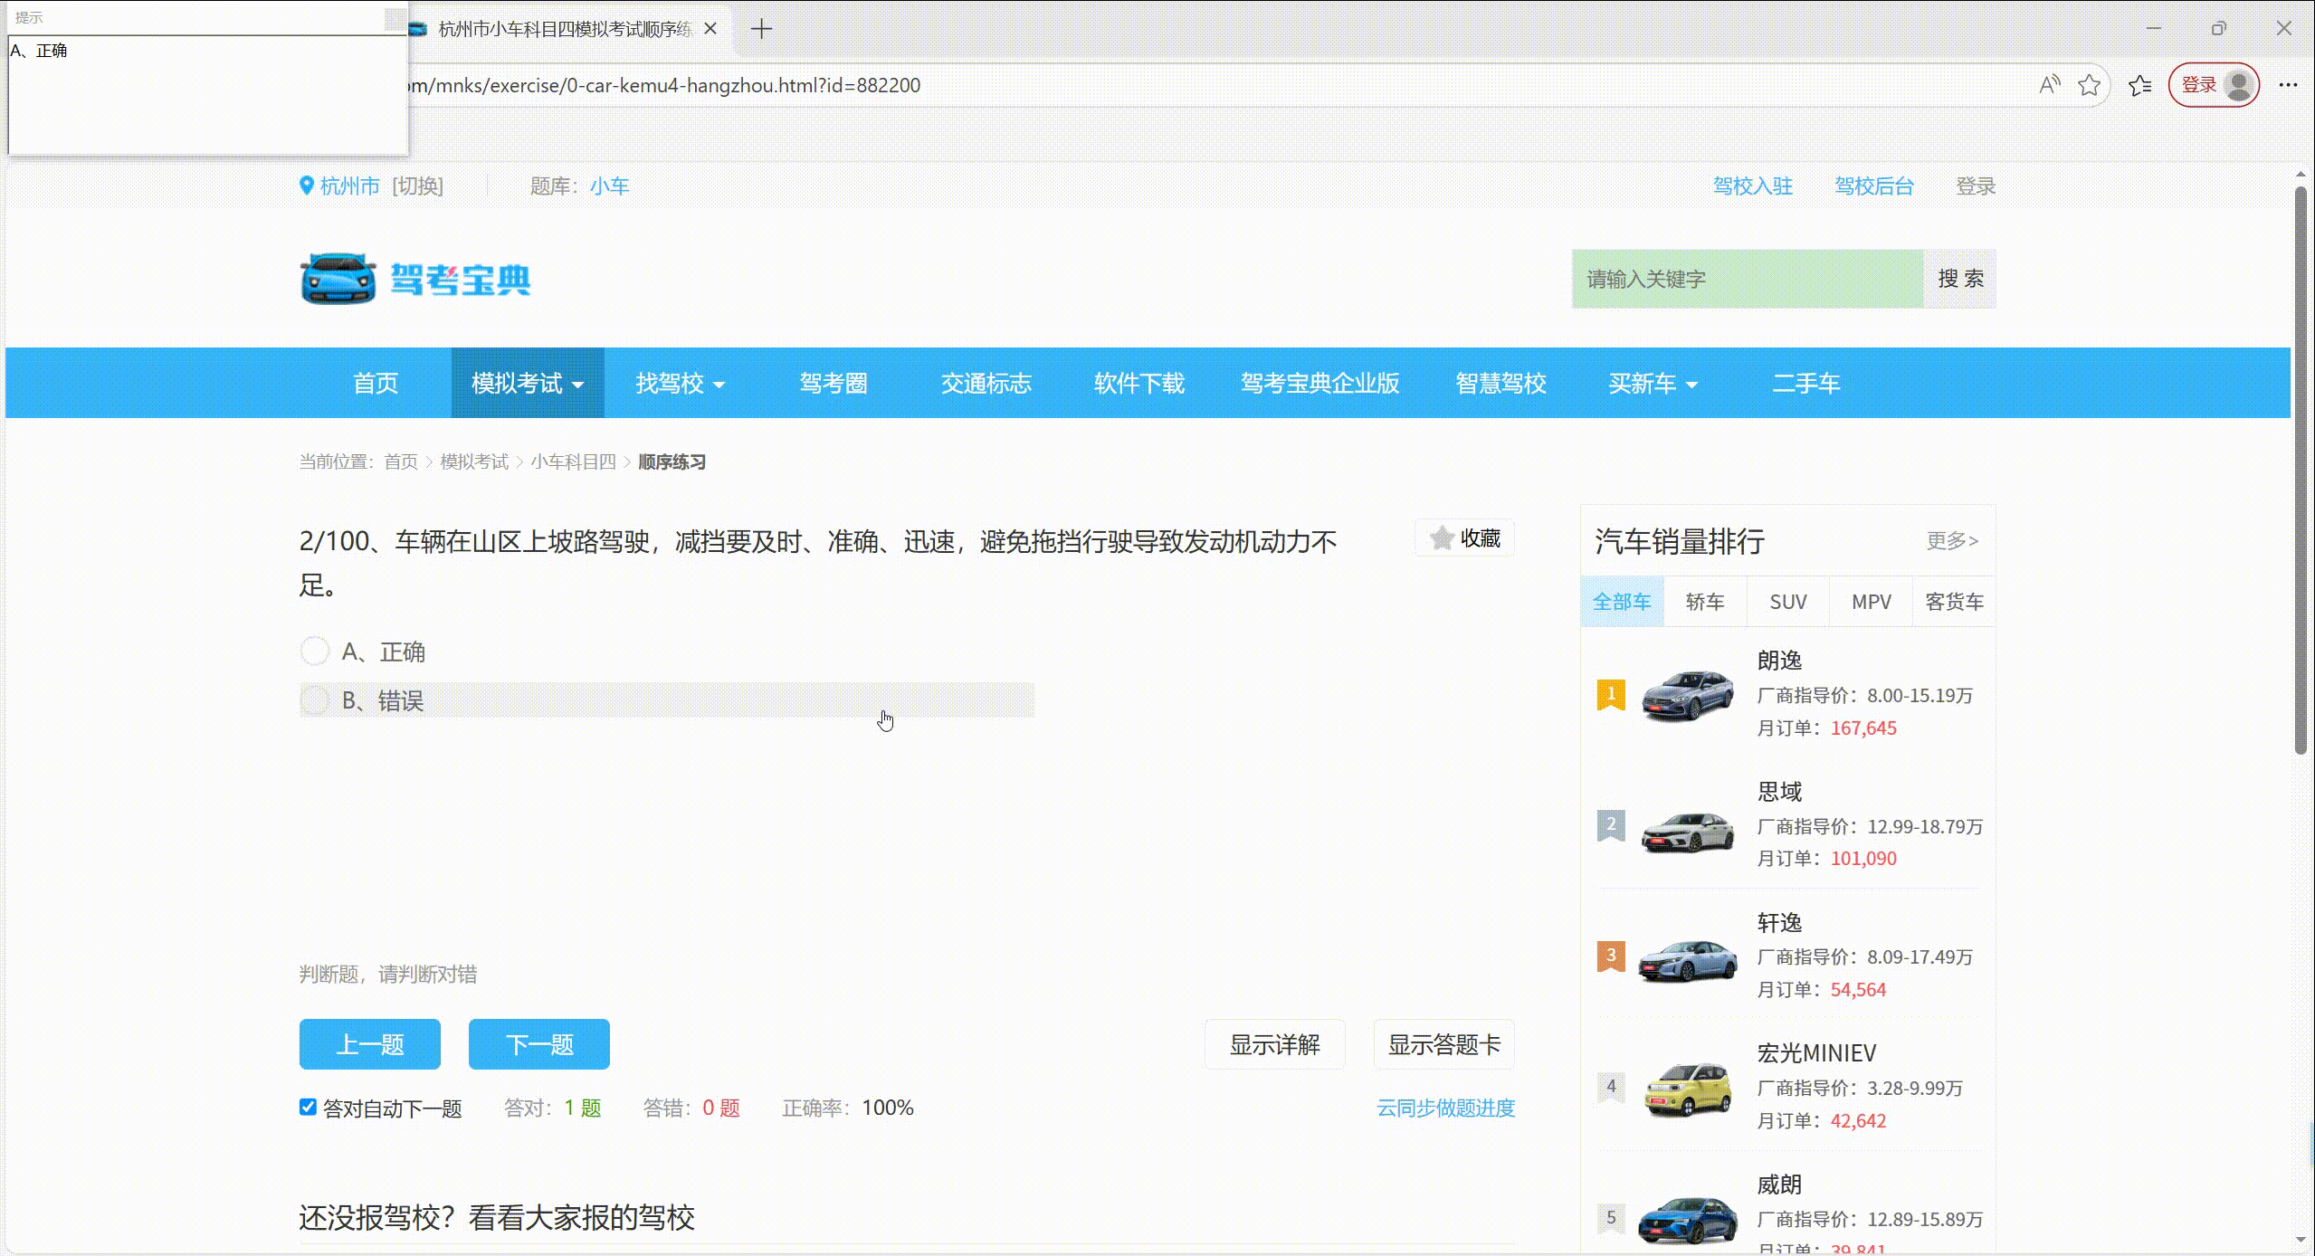
Task: Click the 登录 avatar icon at top right
Action: pos(2237,84)
